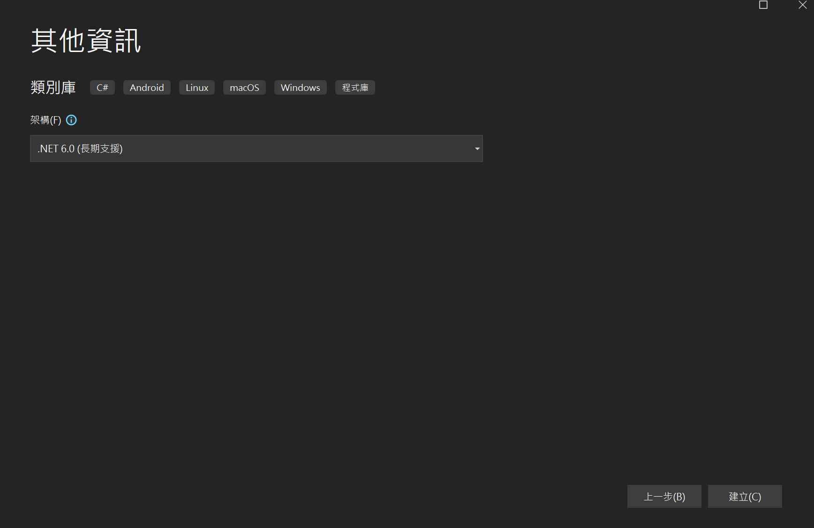The image size is (814, 528).
Task: Go back with the 上一步(B) button
Action: coord(664,497)
